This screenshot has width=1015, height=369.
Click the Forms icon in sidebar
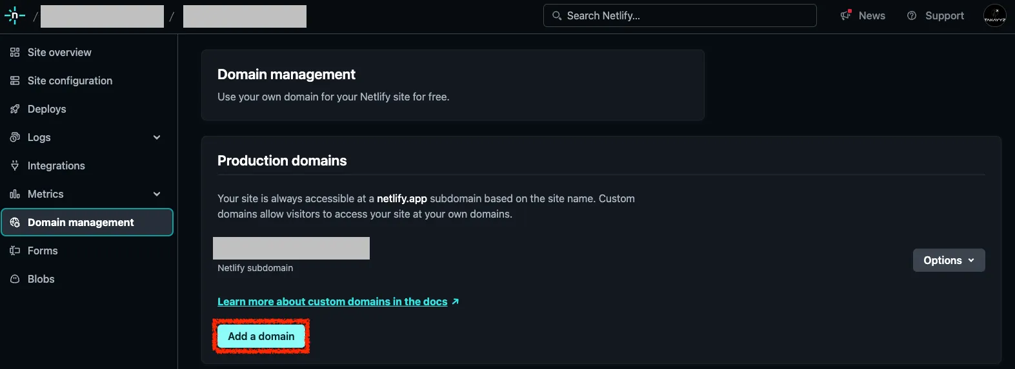click(x=15, y=251)
